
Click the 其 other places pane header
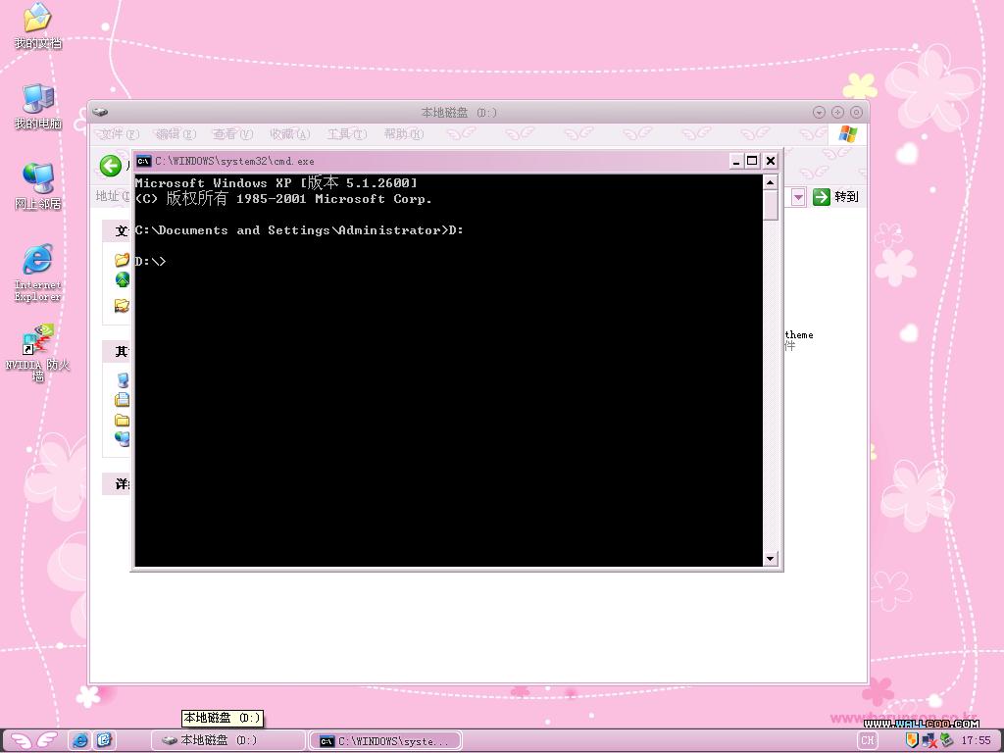[x=116, y=352]
